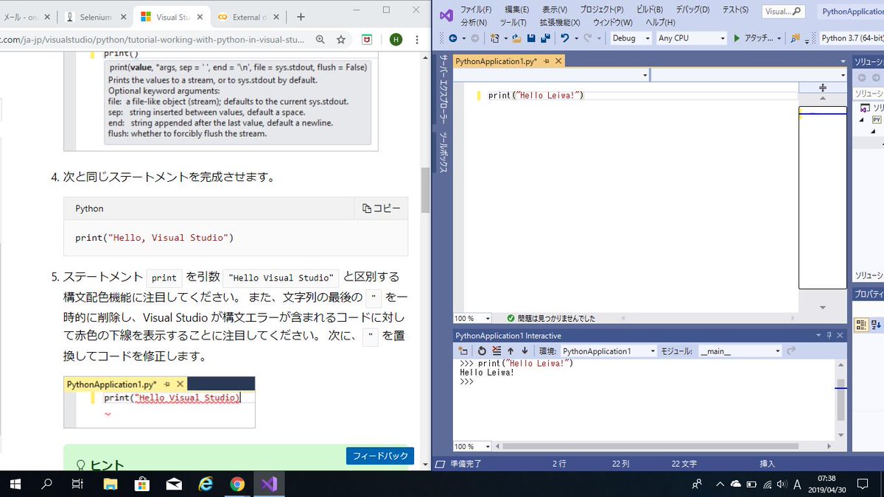884x497 pixels.
Task: Open the editor zoom 100 % dropdown
Action: click(x=473, y=318)
